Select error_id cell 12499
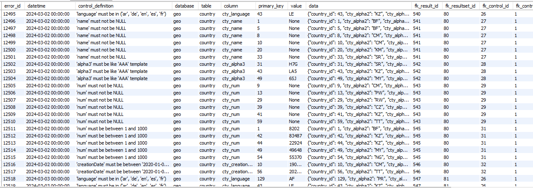 [x=9, y=43]
